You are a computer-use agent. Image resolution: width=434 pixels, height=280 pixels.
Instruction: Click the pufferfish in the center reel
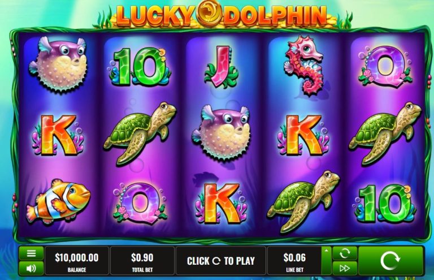click(x=222, y=132)
